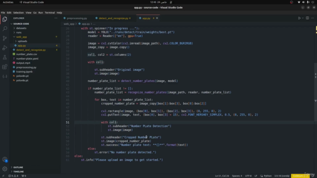Click Activities in the top bar

[8, 2]
